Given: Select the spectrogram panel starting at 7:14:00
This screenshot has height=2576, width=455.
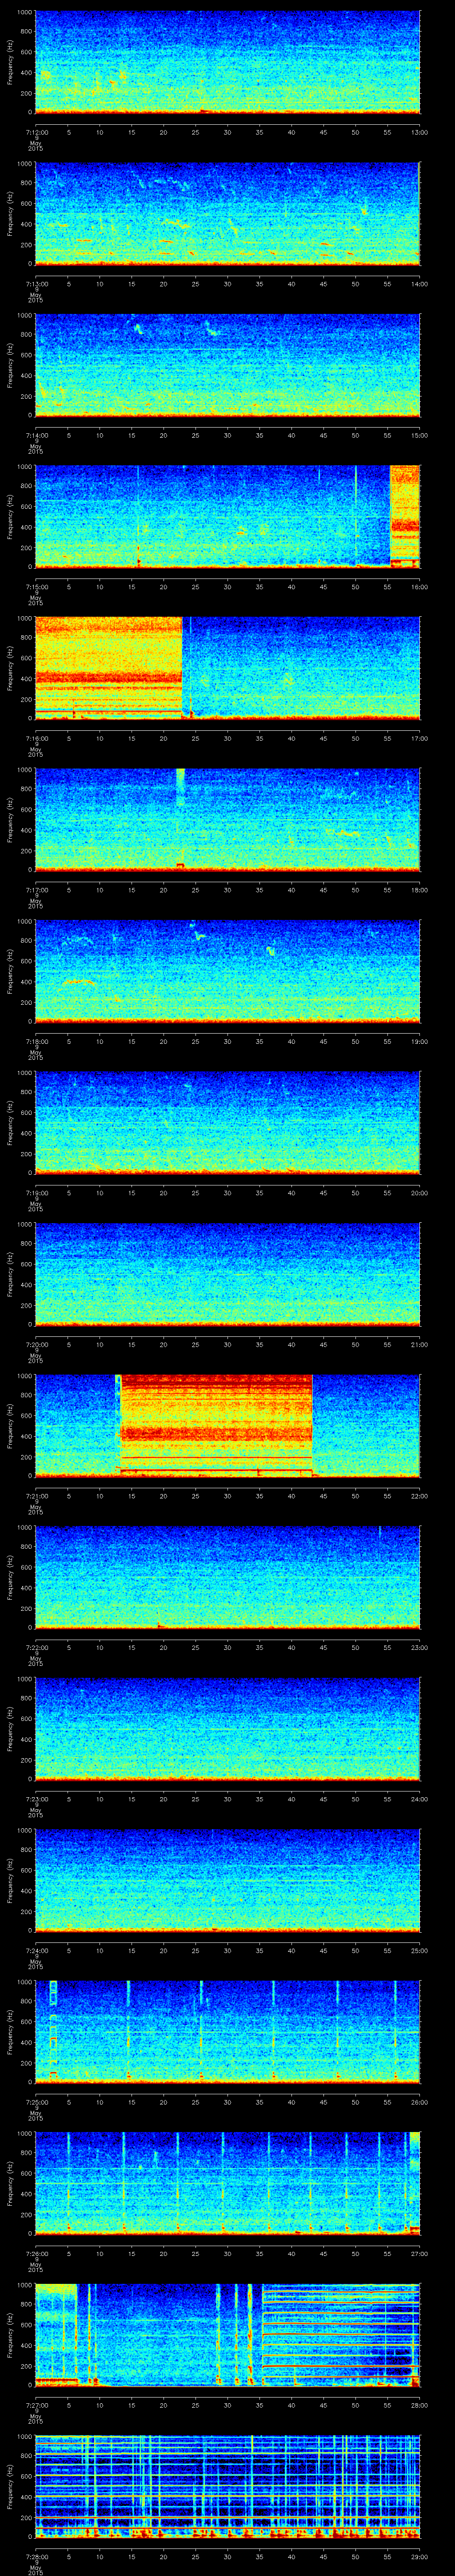Looking at the screenshot, I should [x=227, y=365].
